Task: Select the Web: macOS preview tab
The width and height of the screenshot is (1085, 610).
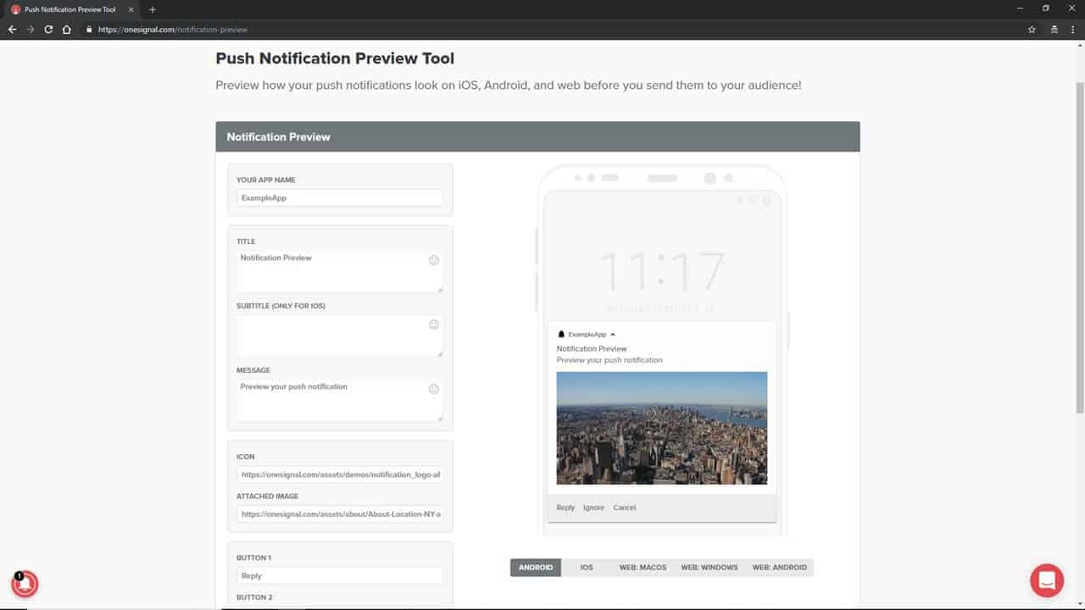Action: [643, 568]
